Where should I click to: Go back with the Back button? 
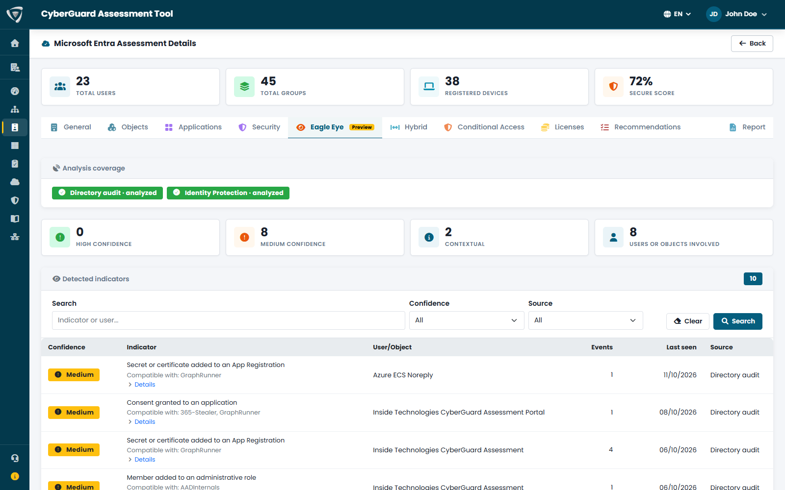pyautogui.click(x=752, y=44)
